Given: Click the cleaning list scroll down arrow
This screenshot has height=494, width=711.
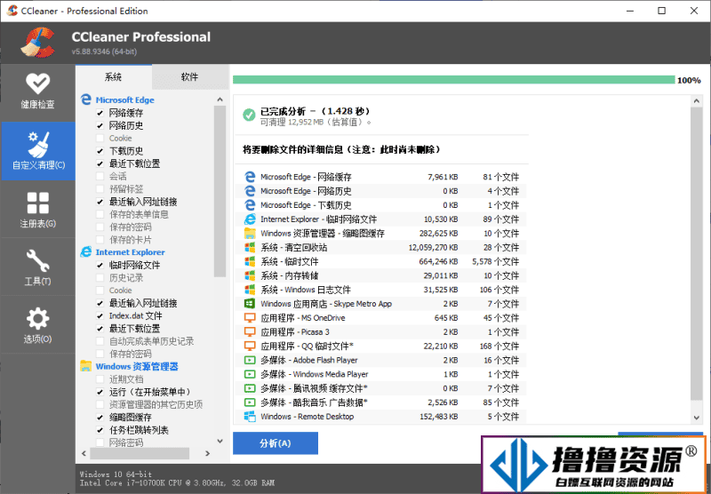Looking at the screenshot, I should (x=220, y=441).
